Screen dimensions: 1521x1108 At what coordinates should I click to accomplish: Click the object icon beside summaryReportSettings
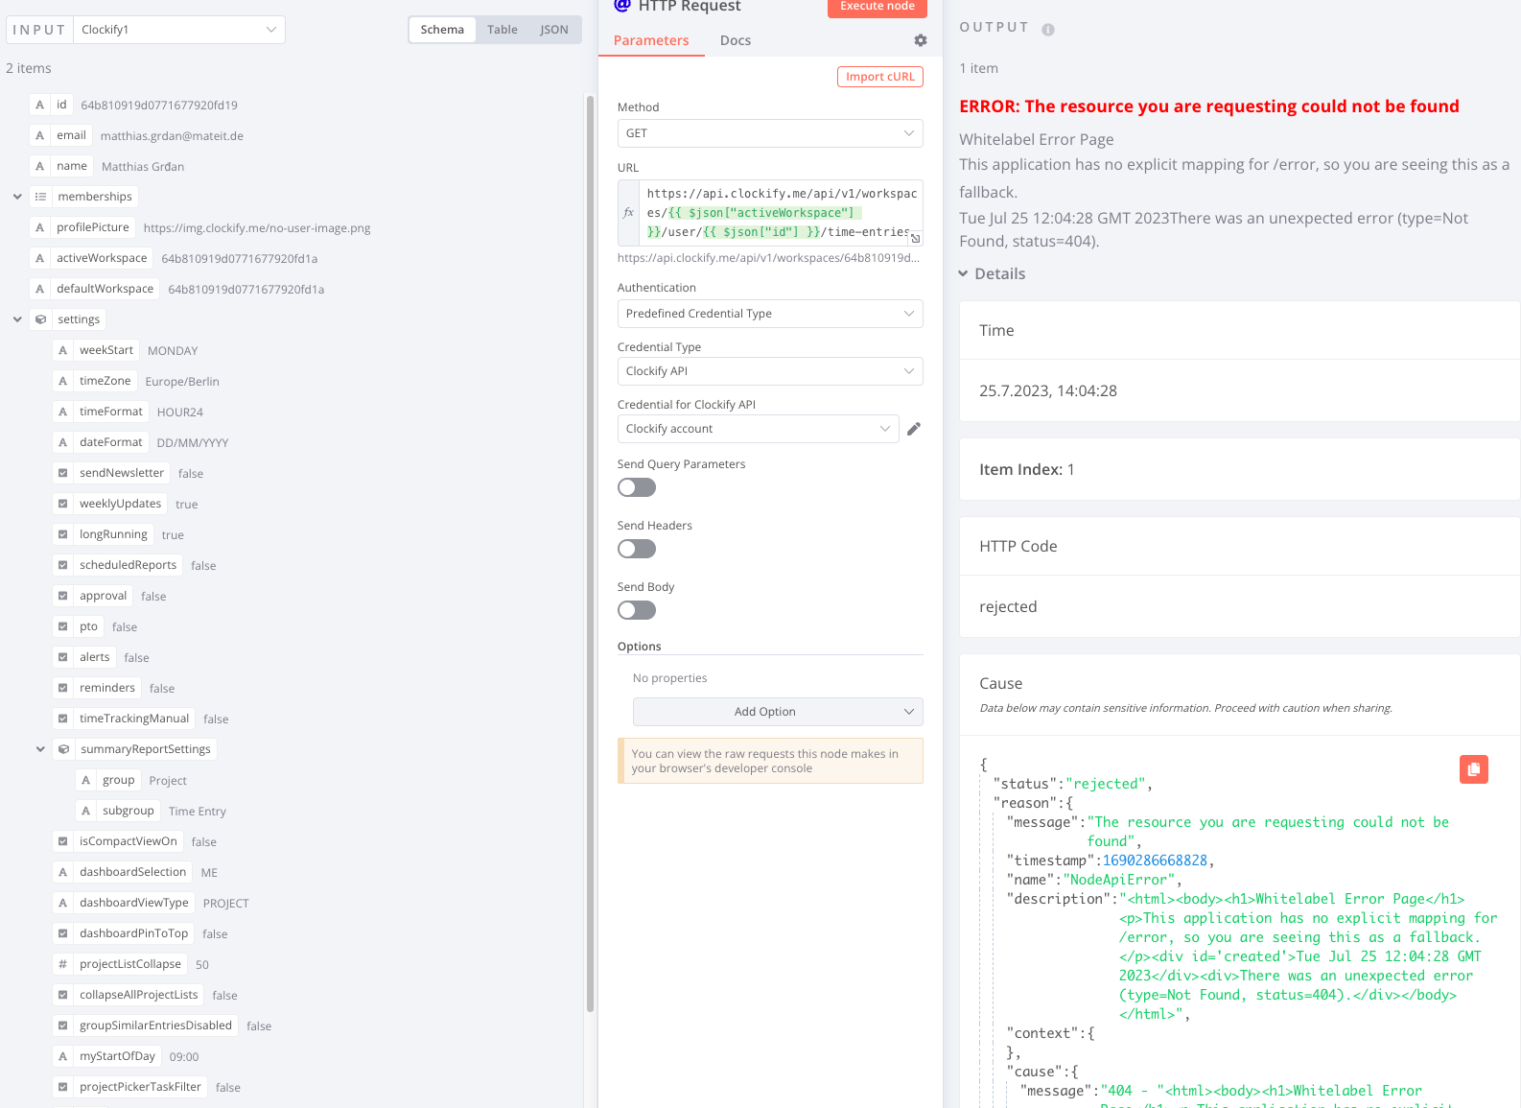[x=63, y=749]
